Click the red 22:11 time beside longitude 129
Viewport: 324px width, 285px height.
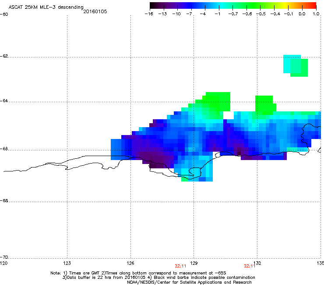pos(180,266)
